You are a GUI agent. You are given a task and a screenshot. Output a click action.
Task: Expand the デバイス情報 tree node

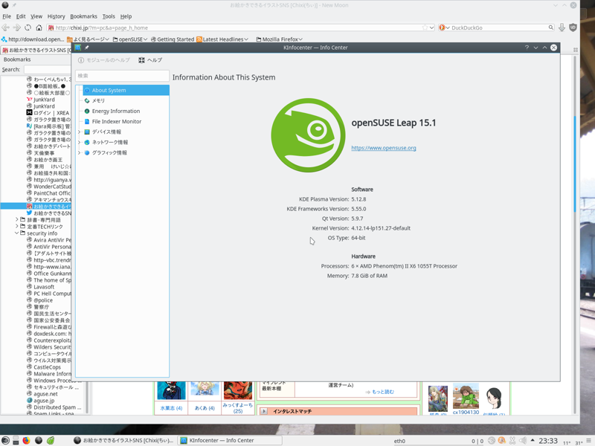tap(80, 132)
